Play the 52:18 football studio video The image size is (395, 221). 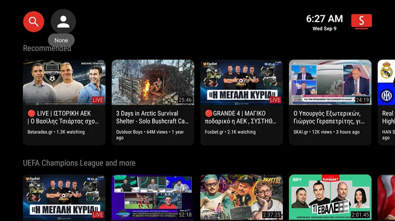[x=153, y=197]
